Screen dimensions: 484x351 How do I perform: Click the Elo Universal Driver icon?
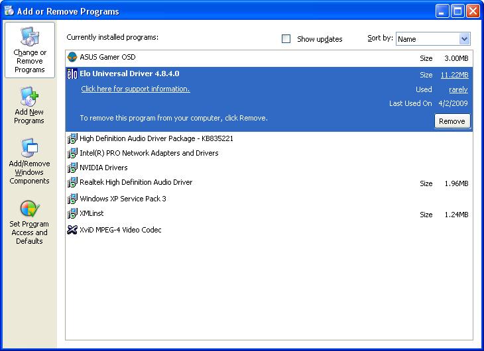(x=72, y=74)
